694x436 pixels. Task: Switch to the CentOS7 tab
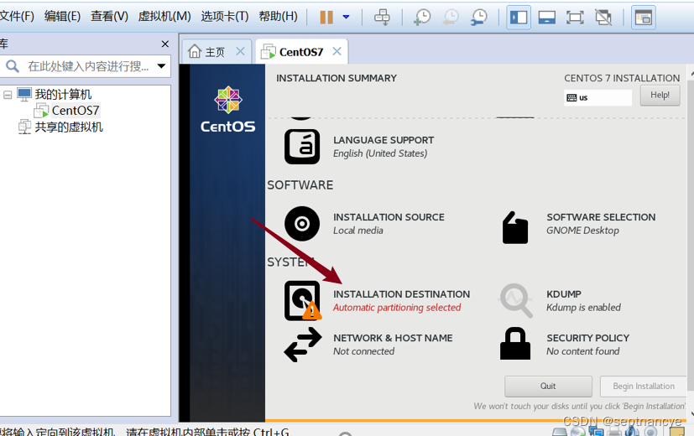(301, 52)
